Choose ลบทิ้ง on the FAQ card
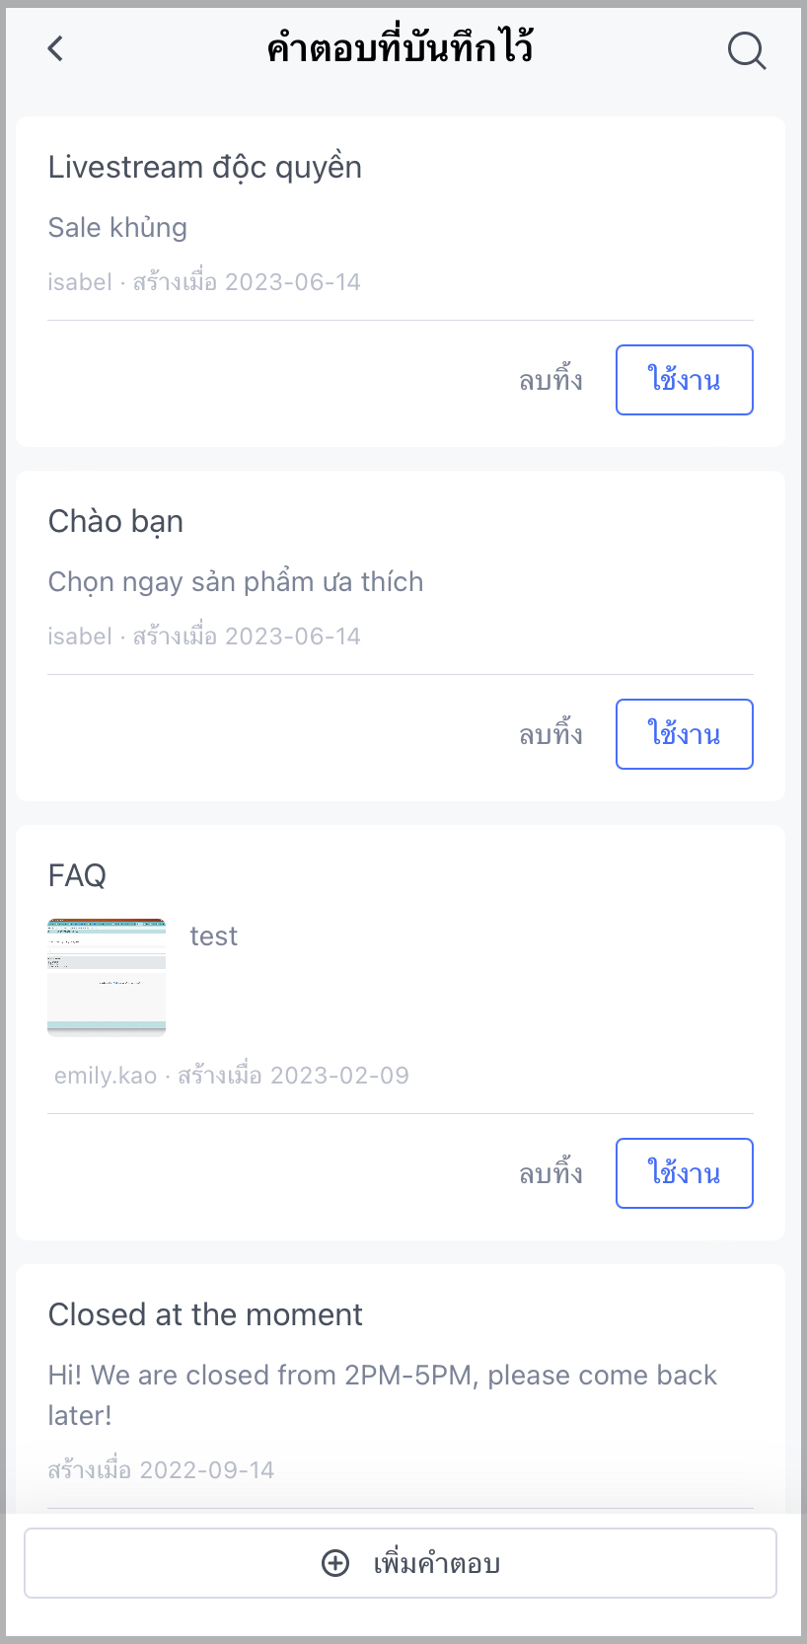 coord(550,1173)
